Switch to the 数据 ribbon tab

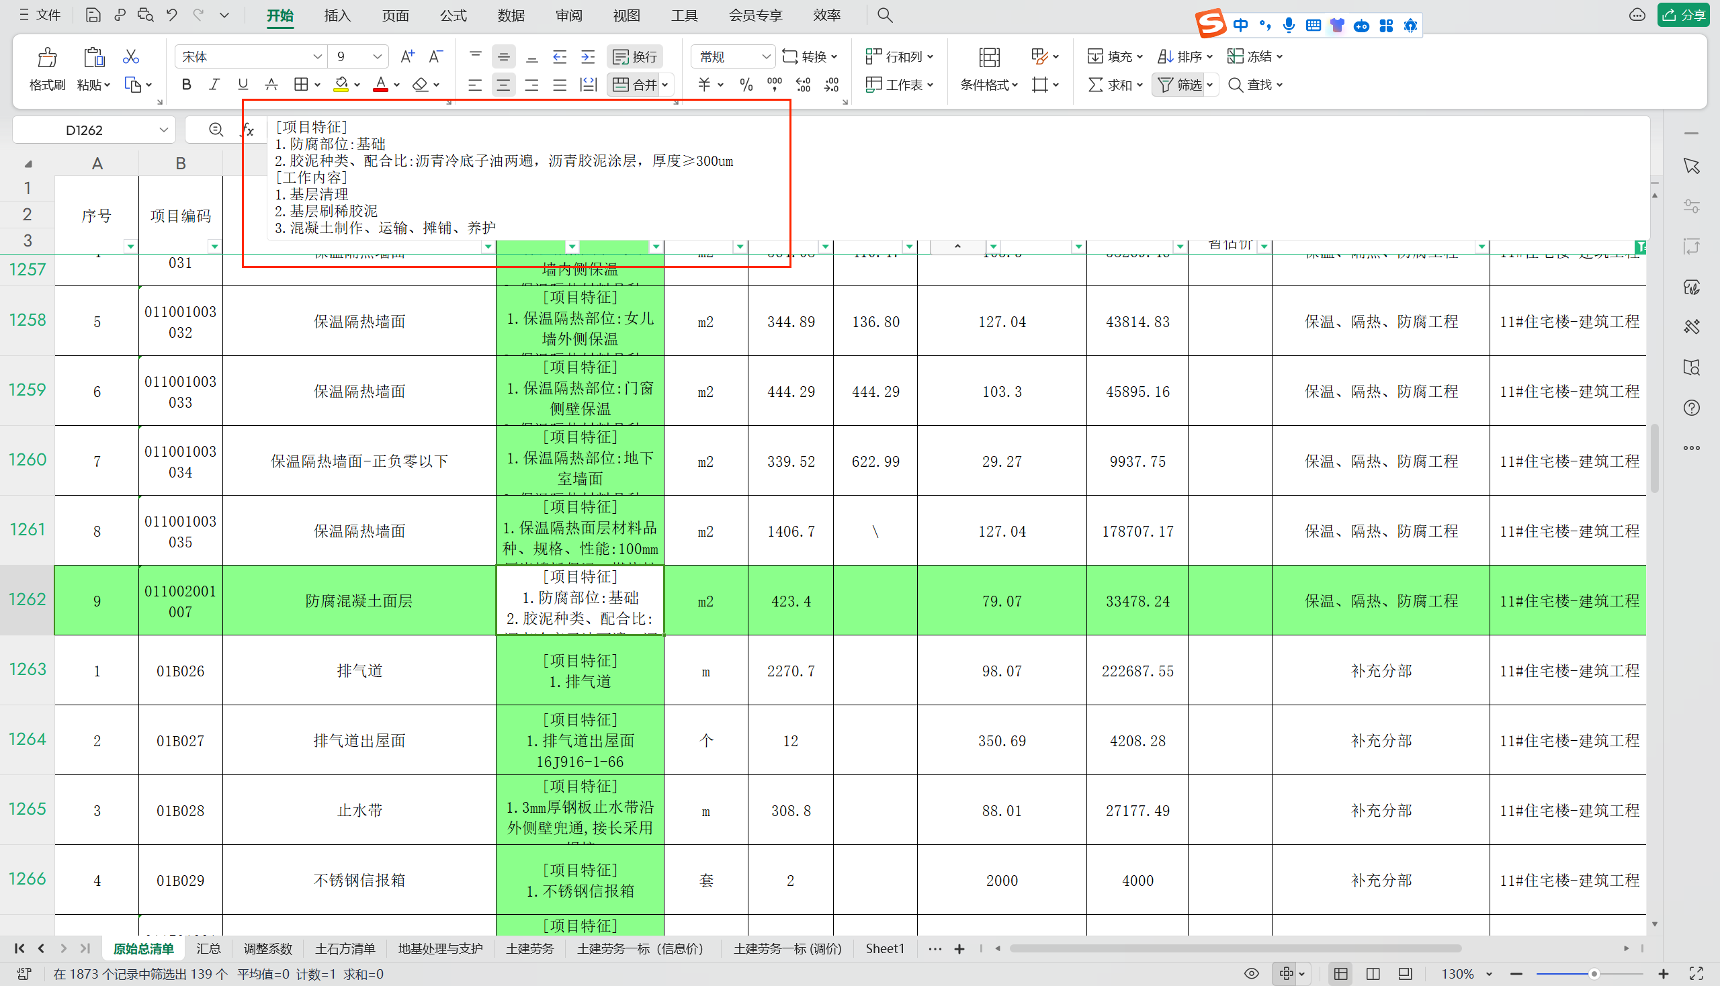[511, 15]
